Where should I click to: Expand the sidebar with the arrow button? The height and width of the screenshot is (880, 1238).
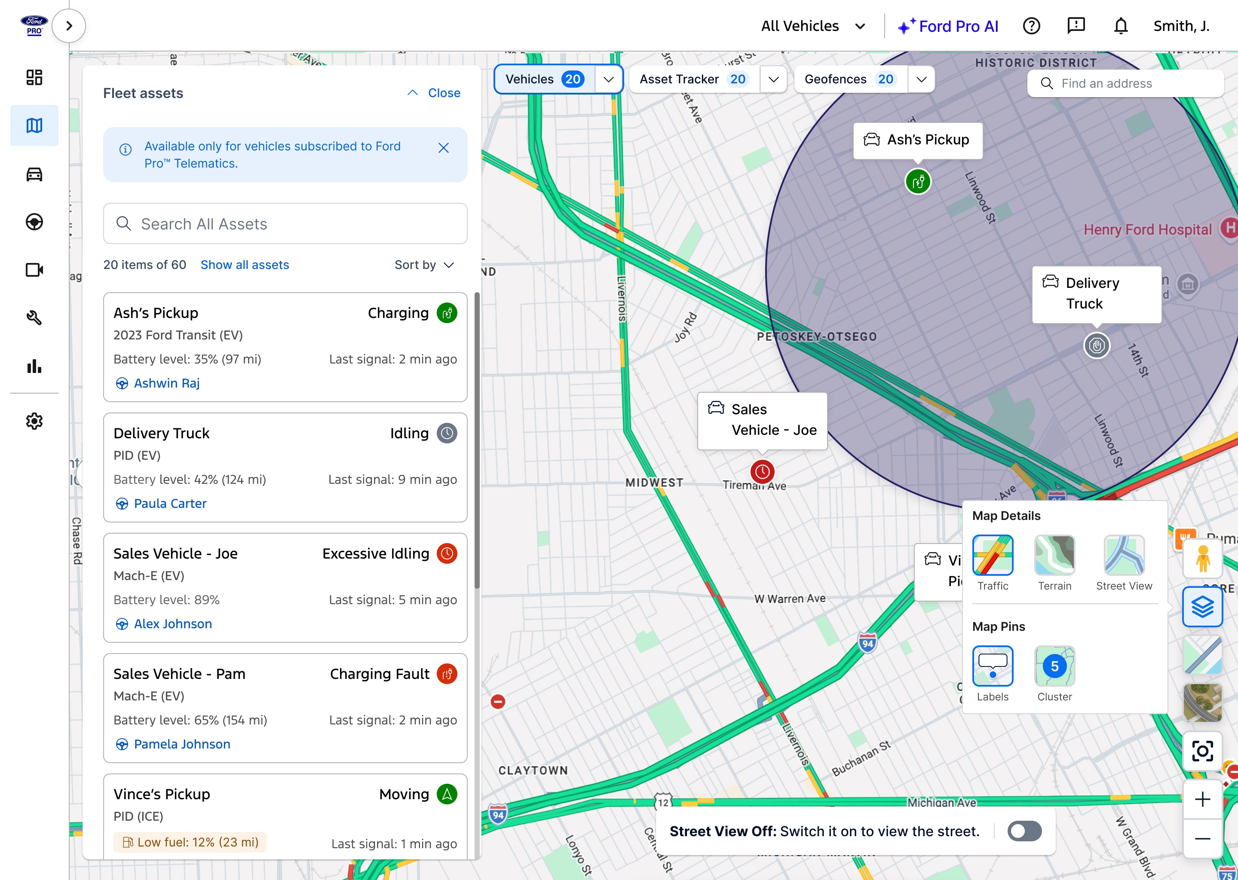69,25
